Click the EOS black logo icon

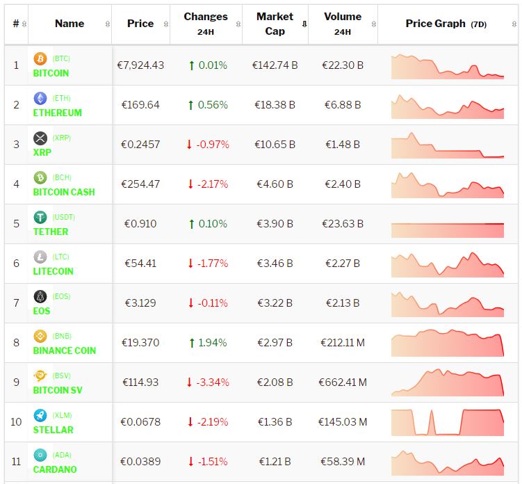click(40, 297)
